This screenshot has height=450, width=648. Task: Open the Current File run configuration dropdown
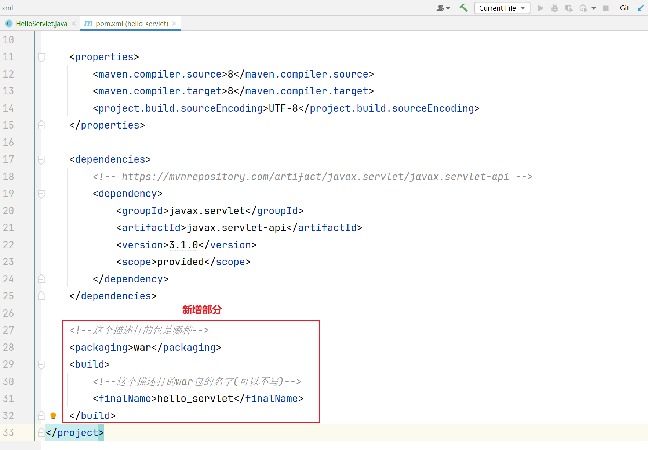[502, 8]
